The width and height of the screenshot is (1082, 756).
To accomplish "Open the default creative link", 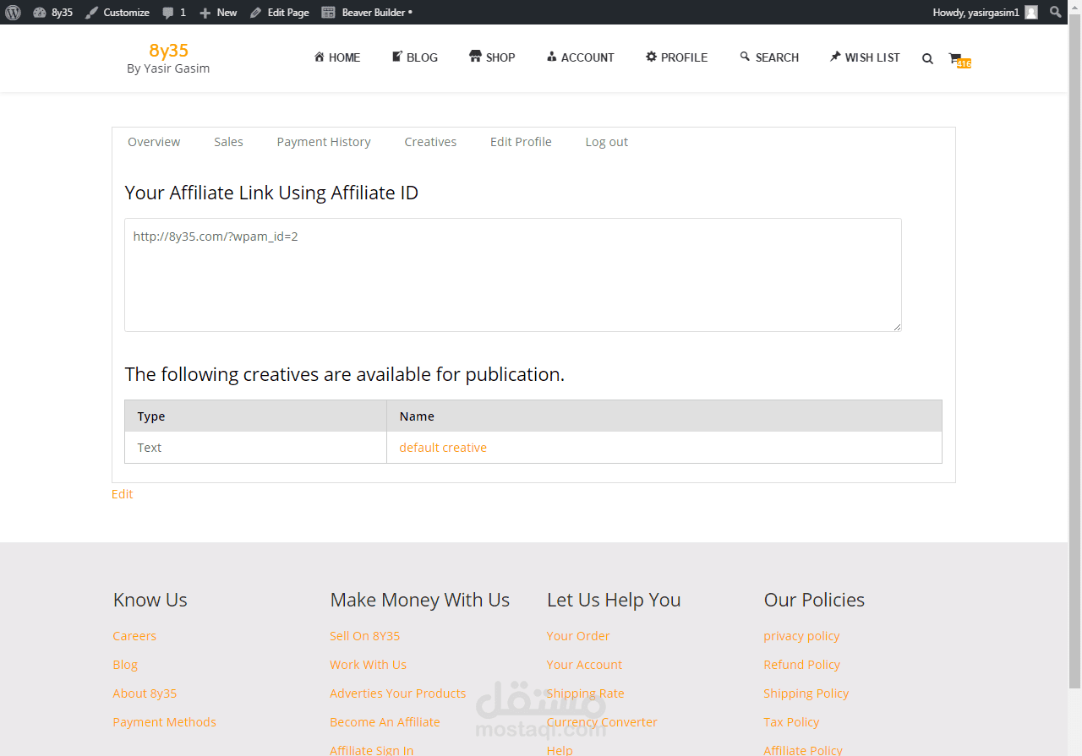I will pyautogui.click(x=443, y=448).
